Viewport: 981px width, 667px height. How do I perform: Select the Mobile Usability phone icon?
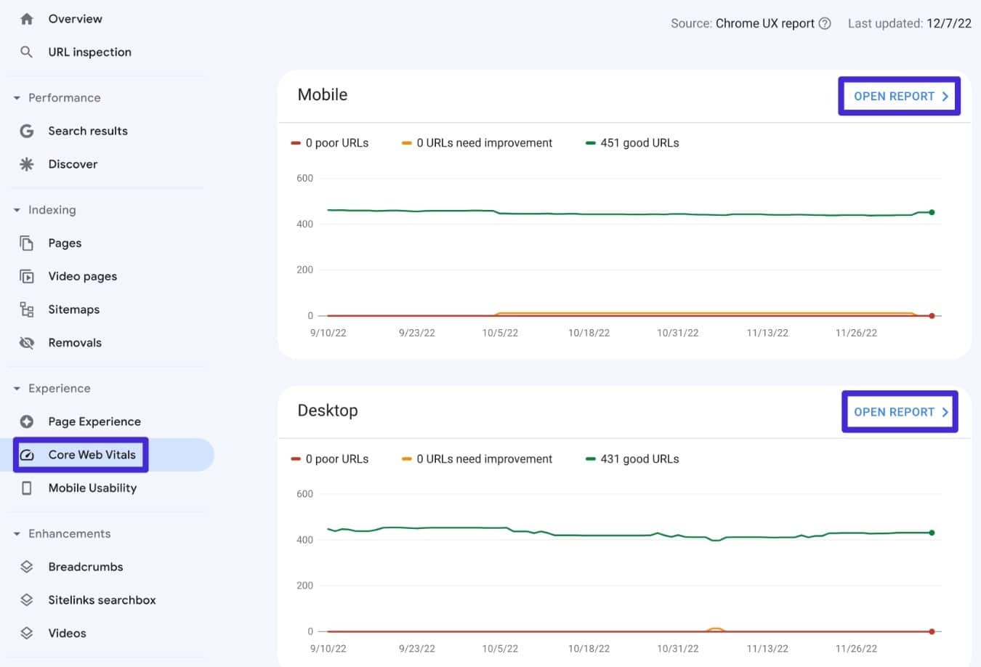coord(26,488)
